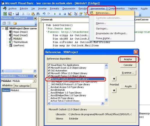The width and height of the screenshot is (150, 126).
Task: Click the Redo arrow icon
Action: tap(49, 14)
